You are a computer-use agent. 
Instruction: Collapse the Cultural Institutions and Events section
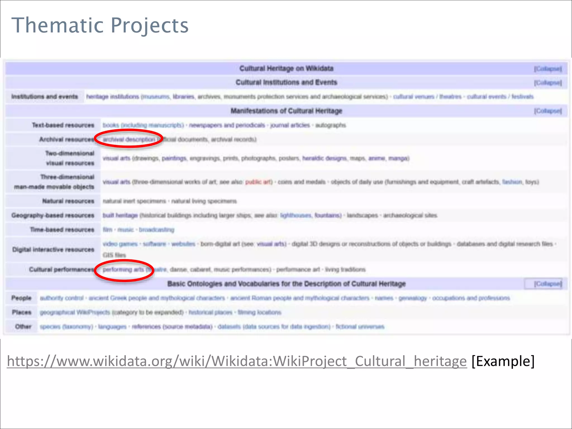[548, 83]
